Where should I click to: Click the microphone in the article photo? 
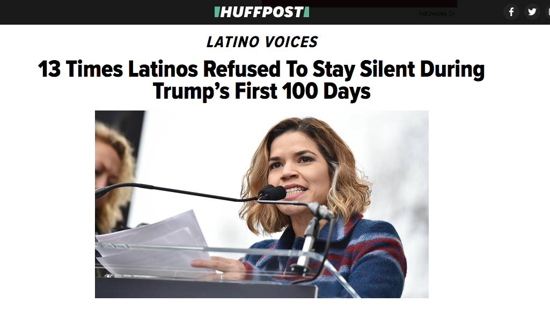(x=272, y=193)
